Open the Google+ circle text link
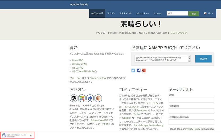Image resolution: width=221 pixels, height=139 pixels. pos(126,118)
